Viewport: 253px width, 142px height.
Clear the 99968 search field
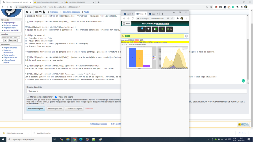[187, 36]
